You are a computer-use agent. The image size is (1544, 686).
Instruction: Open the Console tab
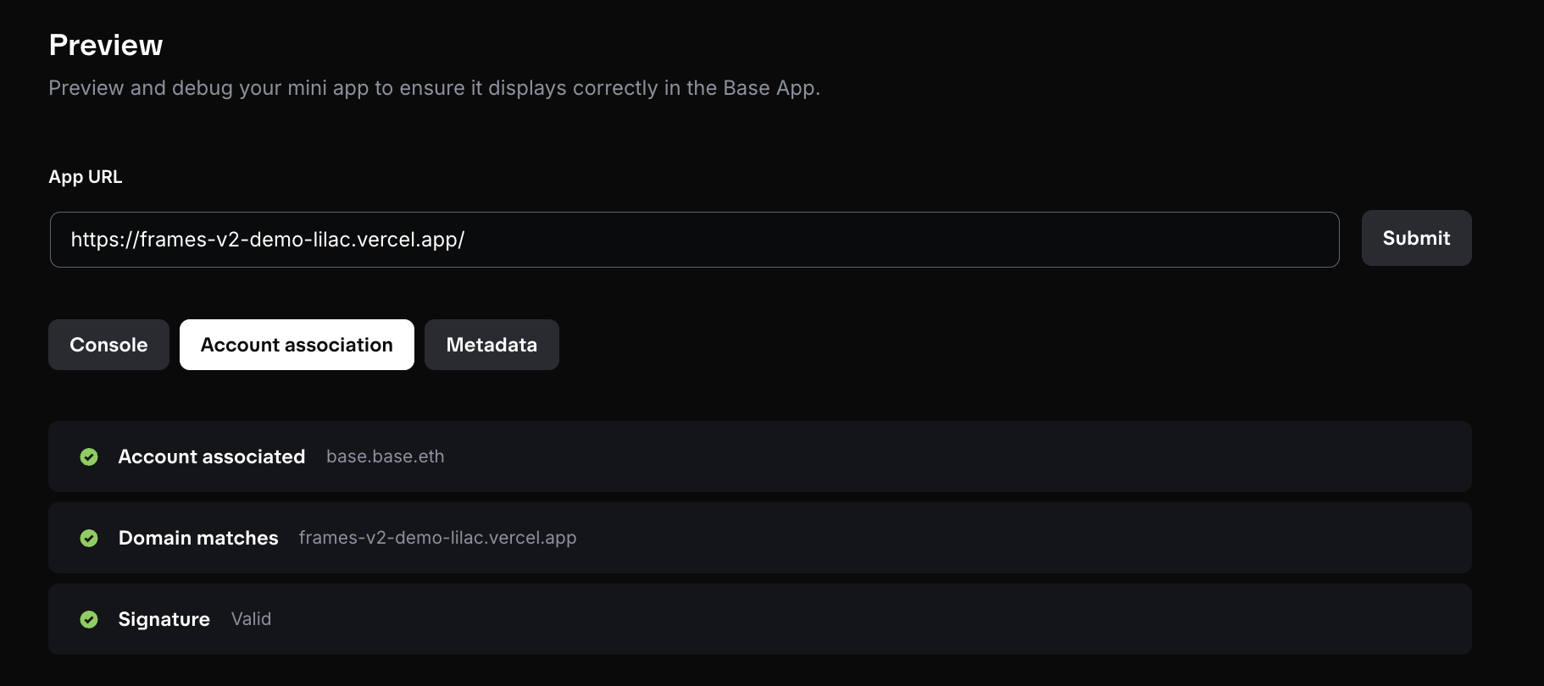pos(108,345)
